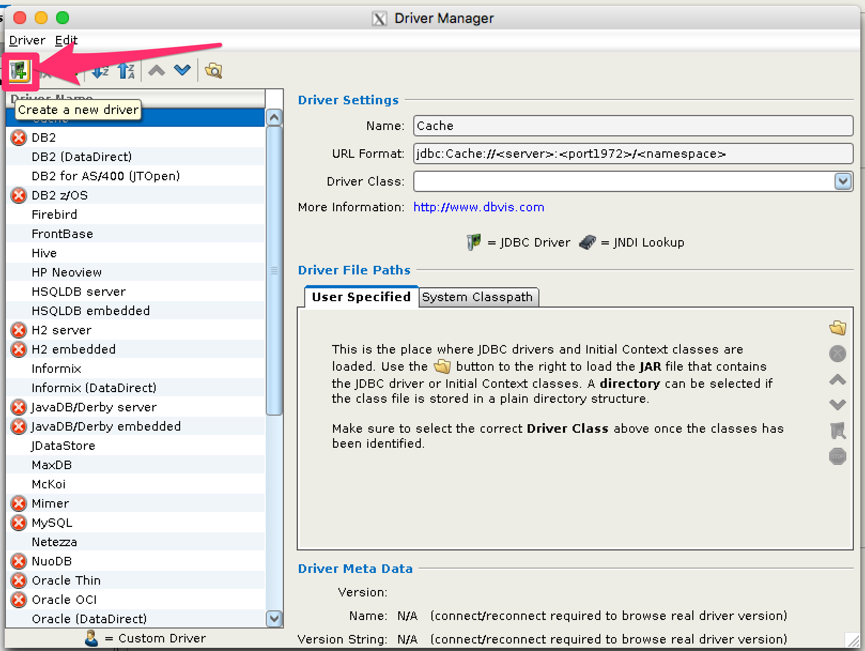865x651 pixels.
Task: Click the Stop icon in paths panel
Action: point(837,456)
